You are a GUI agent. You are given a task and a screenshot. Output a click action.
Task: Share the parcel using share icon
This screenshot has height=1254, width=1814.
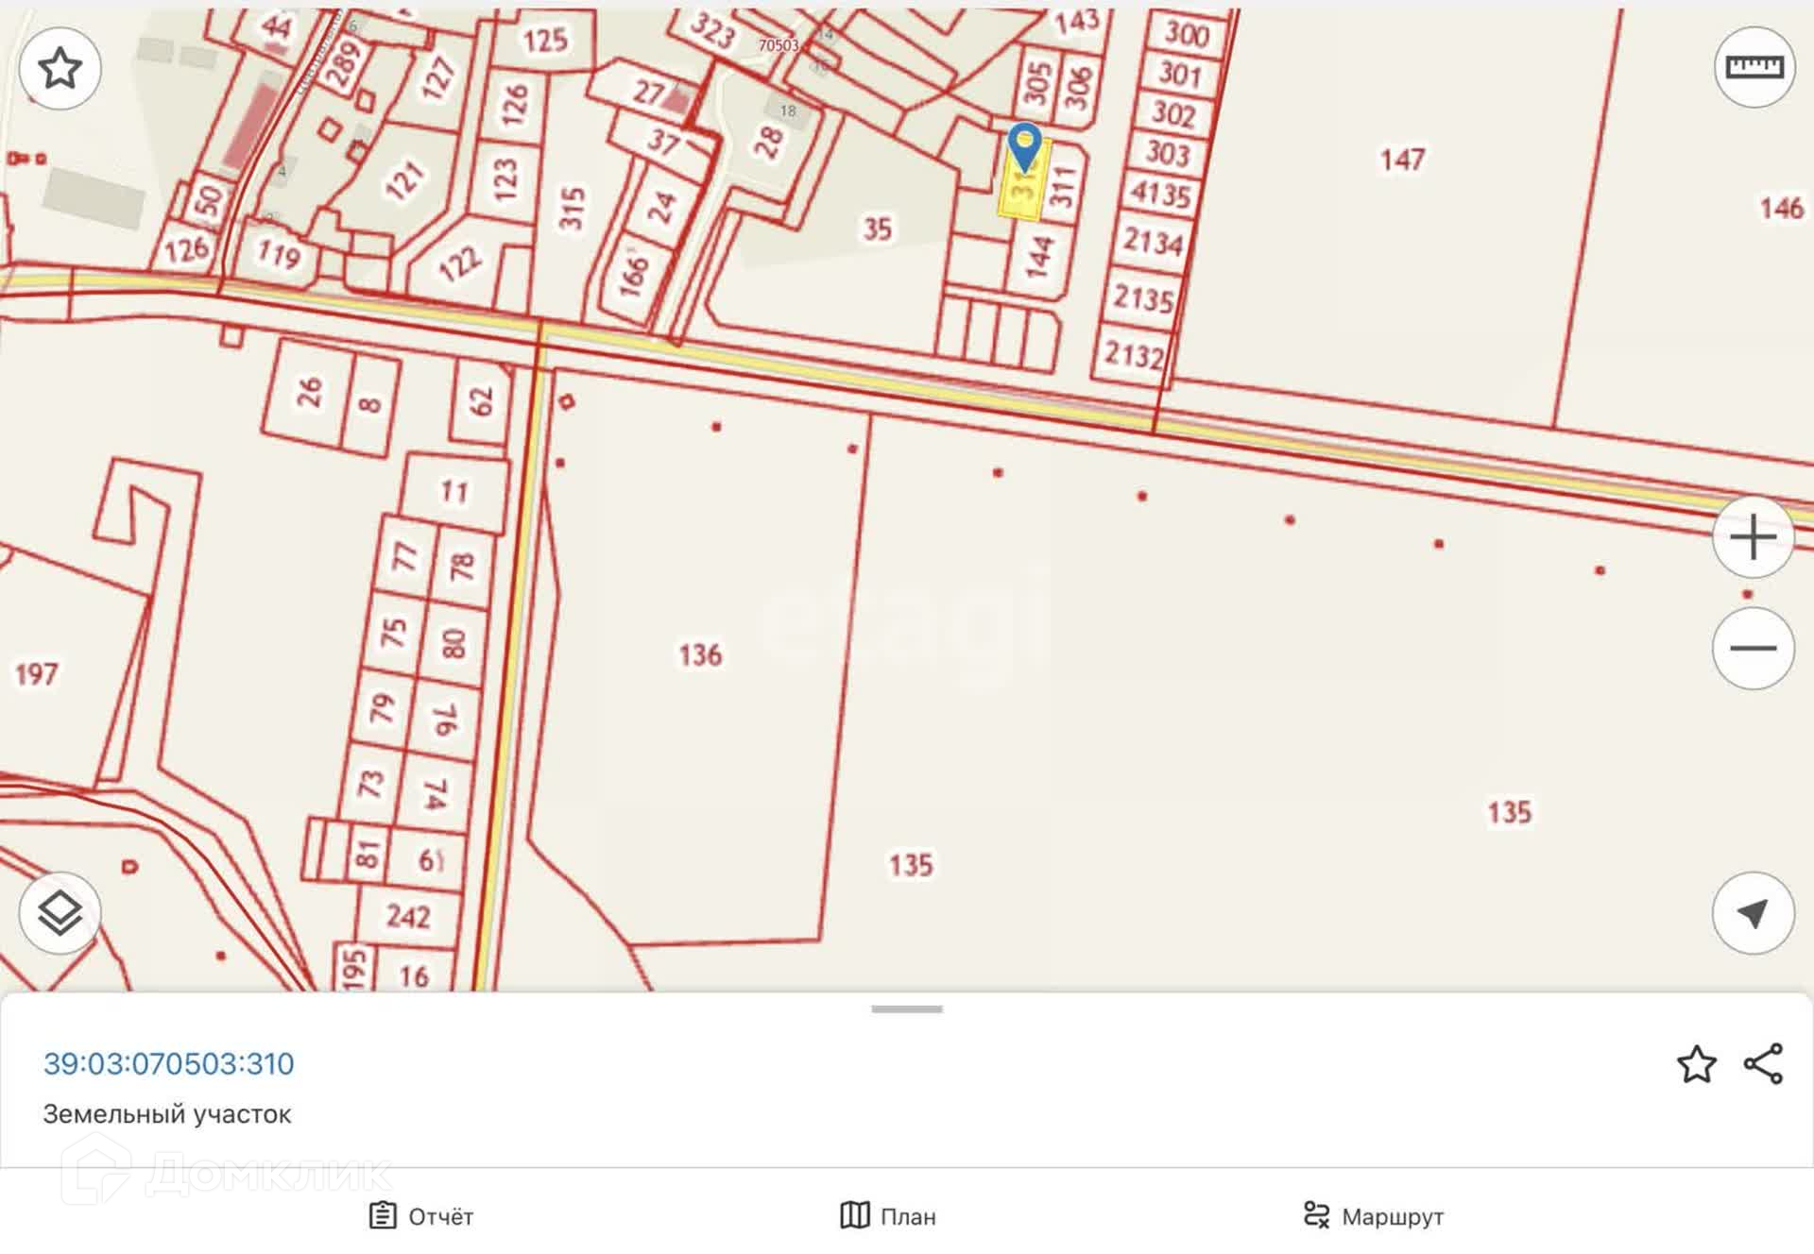(x=1763, y=1064)
